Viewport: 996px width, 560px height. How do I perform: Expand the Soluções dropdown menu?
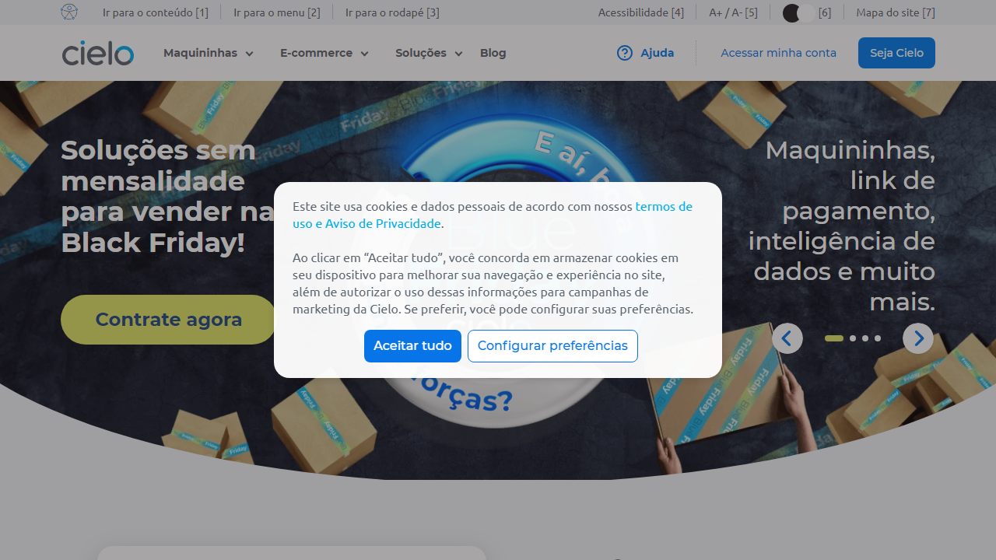point(428,53)
